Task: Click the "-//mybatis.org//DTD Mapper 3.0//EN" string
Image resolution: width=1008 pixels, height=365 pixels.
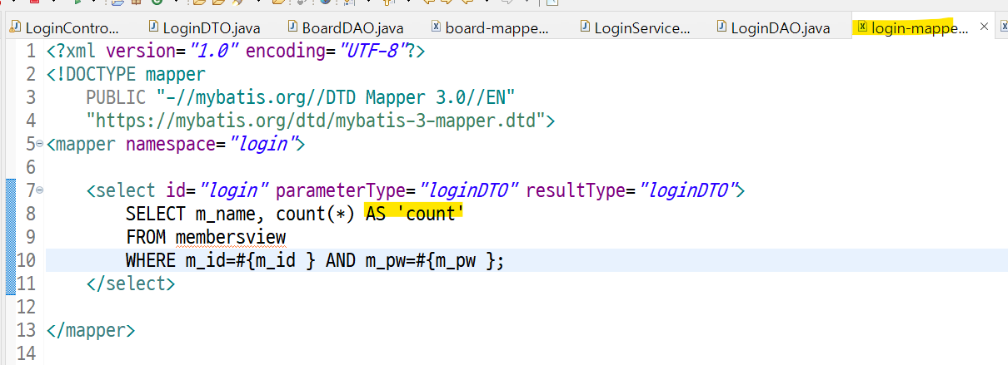Action: click(336, 97)
